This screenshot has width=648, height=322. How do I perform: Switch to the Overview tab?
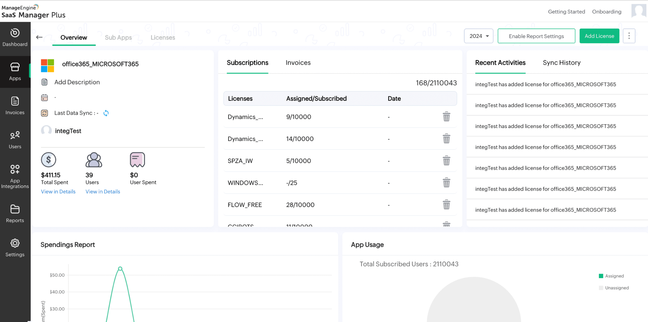[74, 38]
